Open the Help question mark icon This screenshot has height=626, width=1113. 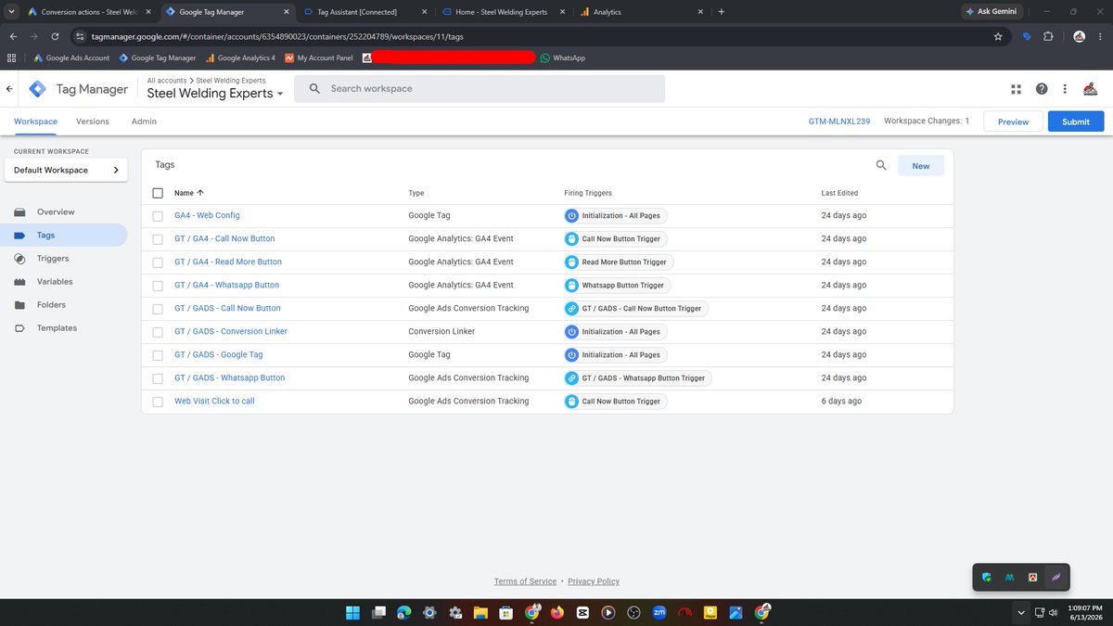tap(1042, 89)
